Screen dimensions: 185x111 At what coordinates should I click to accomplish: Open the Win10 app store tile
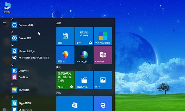click(103, 36)
